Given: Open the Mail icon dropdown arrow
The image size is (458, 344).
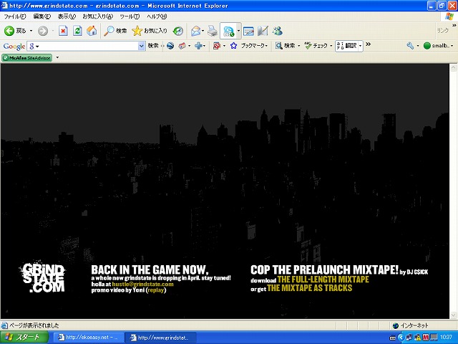Looking at the screenshot, I should pos(203,31).
